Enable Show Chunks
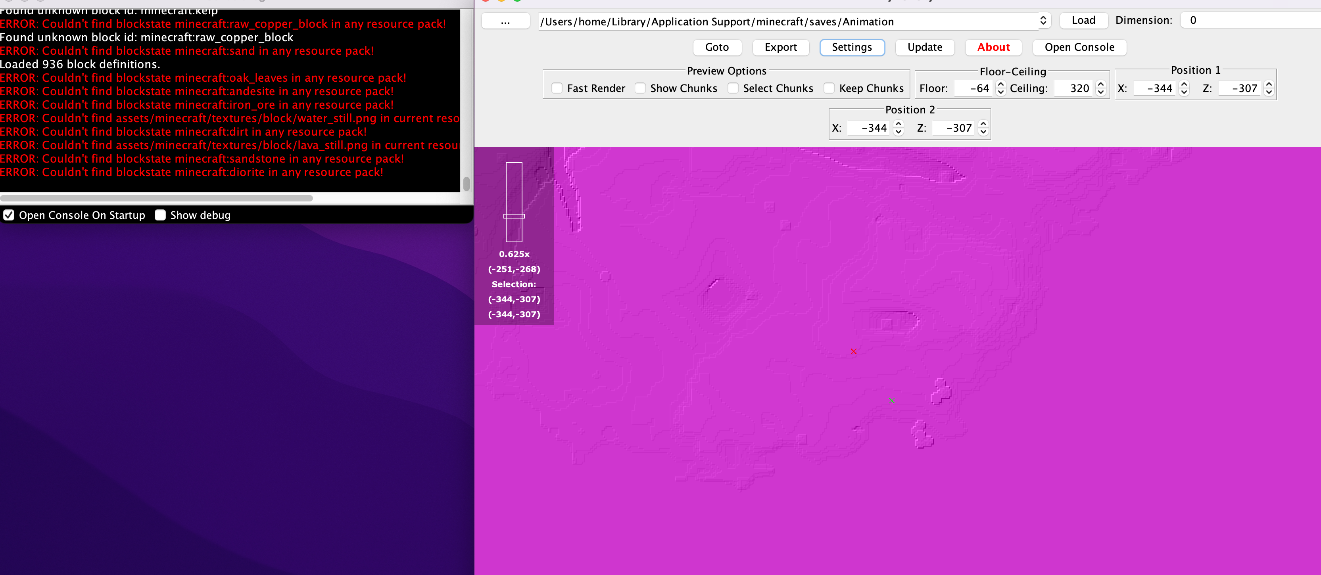 (x=640, y=88)
